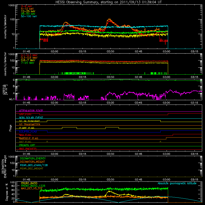
Task: Click the 0.1-0.3 MeV legend label
Action: tap(29, 55)
